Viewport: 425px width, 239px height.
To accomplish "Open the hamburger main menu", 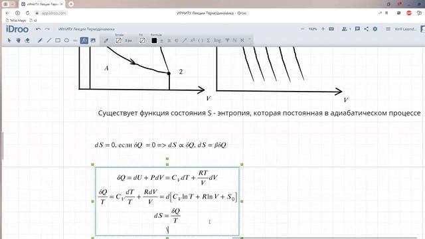I will [x=388, y=29].
